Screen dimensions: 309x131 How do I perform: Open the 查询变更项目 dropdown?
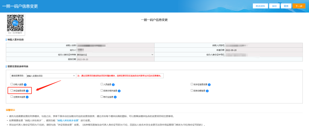[50, 76]
